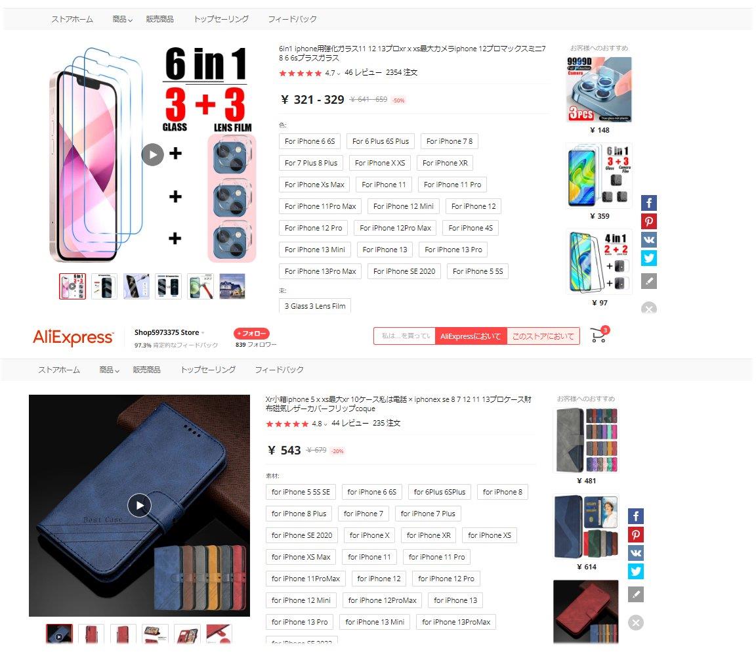
Task: Play the blue wallet case video
Action: click(139, 505)
